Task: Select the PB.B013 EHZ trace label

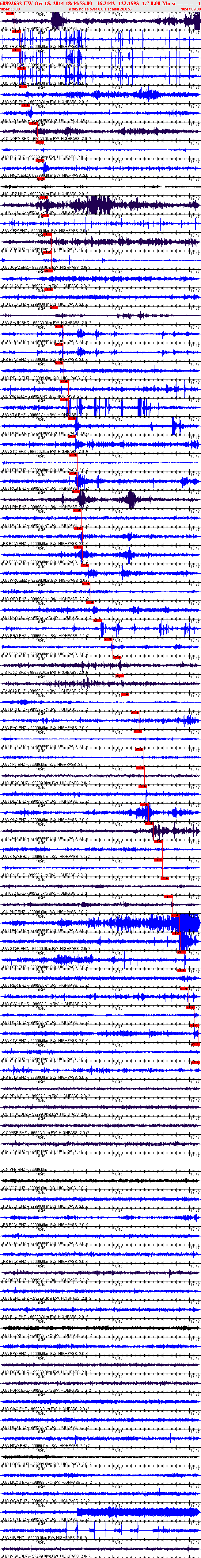Action: pos(46,342)
